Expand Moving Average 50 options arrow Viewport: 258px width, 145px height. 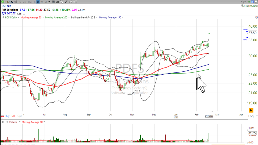43,17
